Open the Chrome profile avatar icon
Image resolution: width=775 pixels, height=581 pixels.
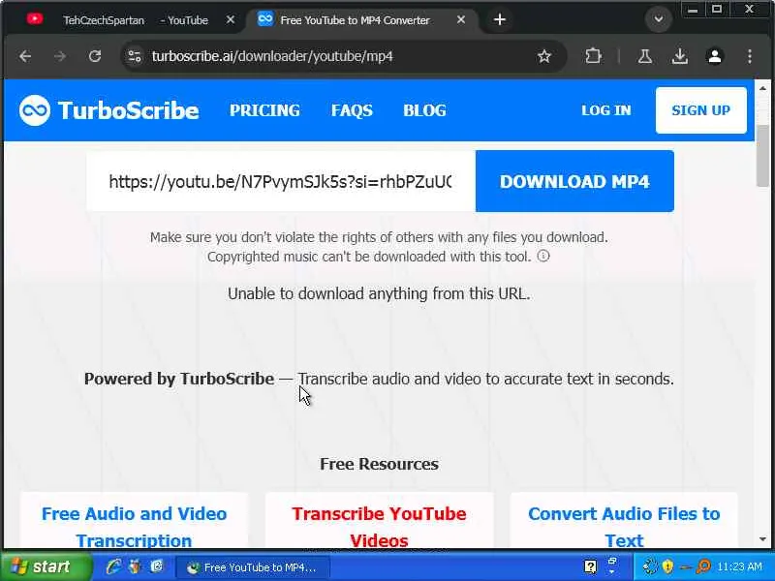point(715,56)
